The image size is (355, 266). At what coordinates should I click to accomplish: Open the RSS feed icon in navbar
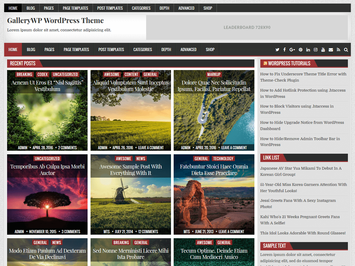point(338,50)
